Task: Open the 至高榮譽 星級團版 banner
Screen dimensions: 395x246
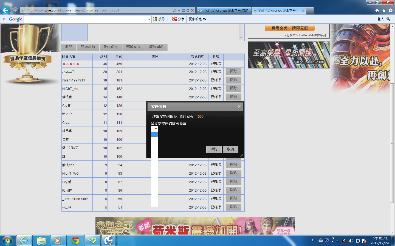Action: click(x=289, y=55)
